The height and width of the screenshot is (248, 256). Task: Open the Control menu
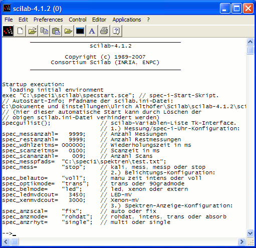[x=78, y=20]
